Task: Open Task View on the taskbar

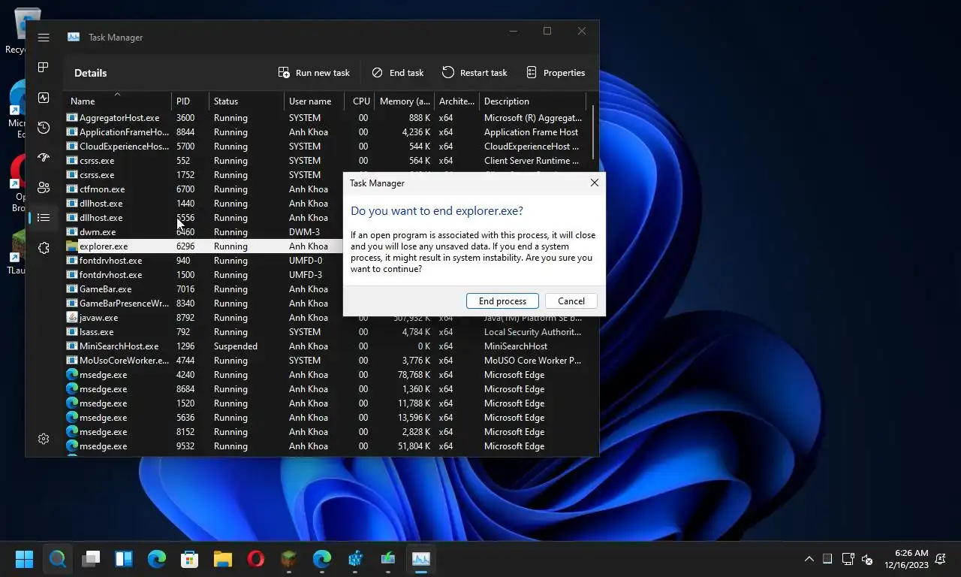Action: 91,559
